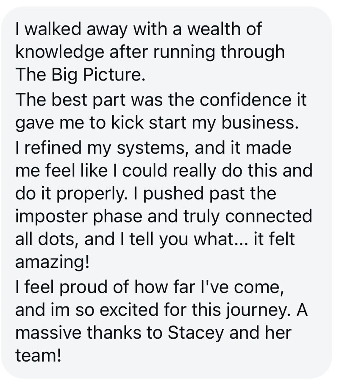
Task: Click the word "massive" in the message
Action: (x=48, y=333)
